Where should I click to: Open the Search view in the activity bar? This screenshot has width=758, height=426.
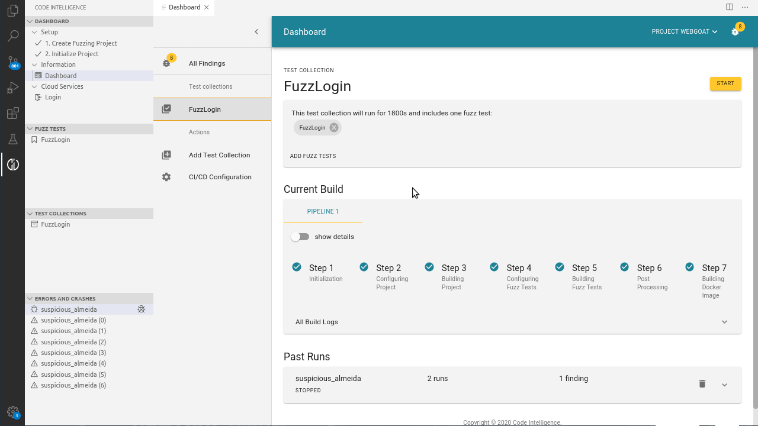[12, 35]
